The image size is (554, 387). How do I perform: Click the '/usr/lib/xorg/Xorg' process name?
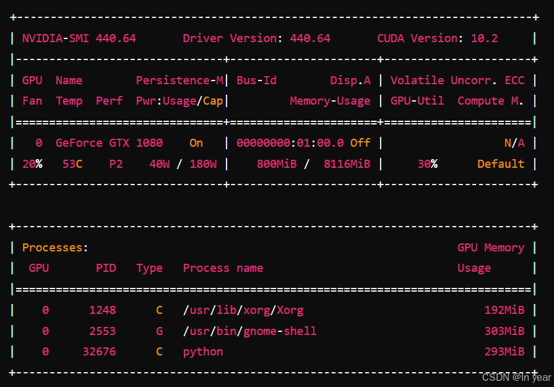243,310
